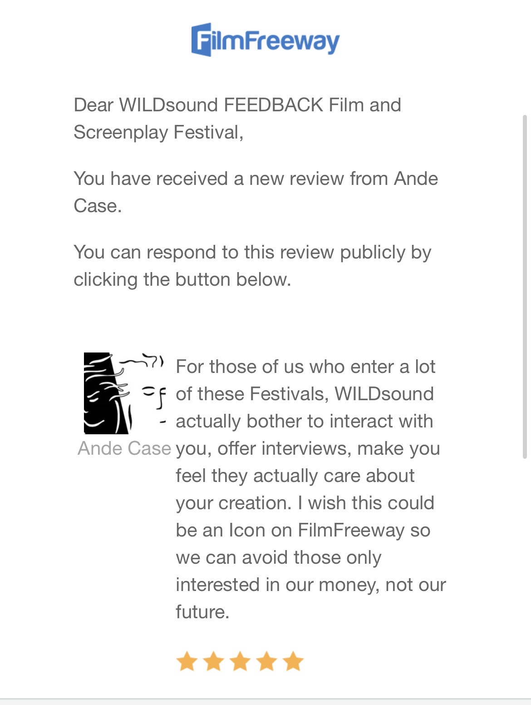Click "Screenplay Festival," in the greeting
This screenshot has width=531, height=705.
pyautogui.click(x=158, y=132)
